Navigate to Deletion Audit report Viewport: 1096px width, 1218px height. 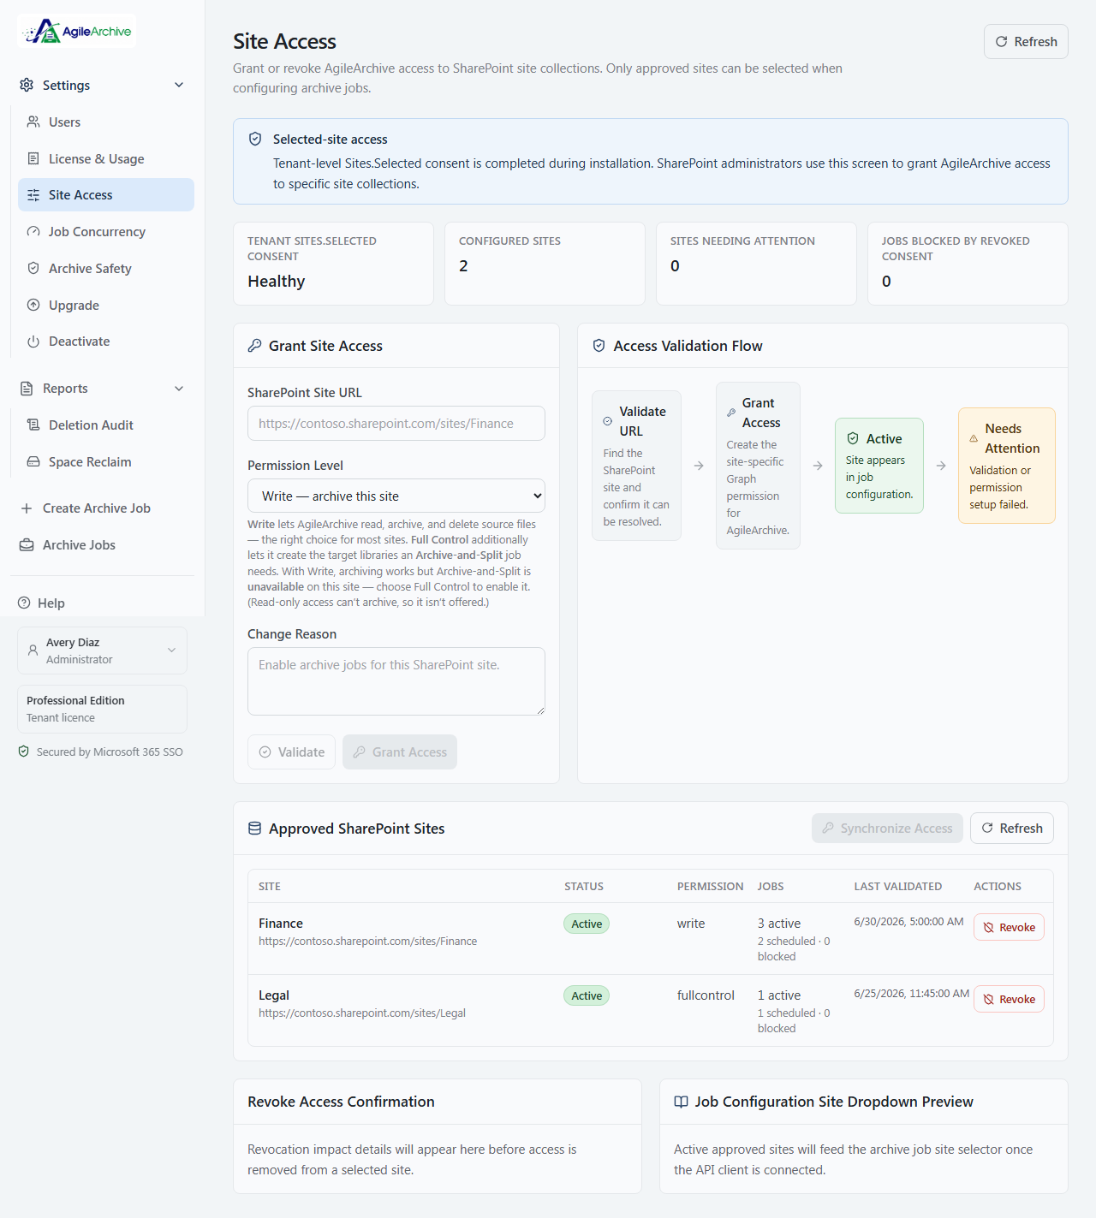click(106, 425)
